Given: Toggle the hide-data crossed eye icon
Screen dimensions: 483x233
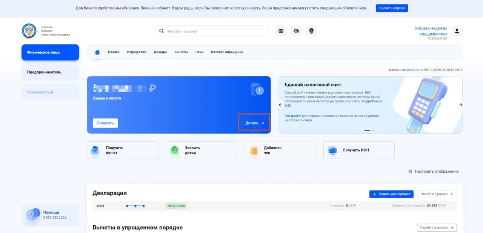Looking at the screenshot, I should coord(296,31).
